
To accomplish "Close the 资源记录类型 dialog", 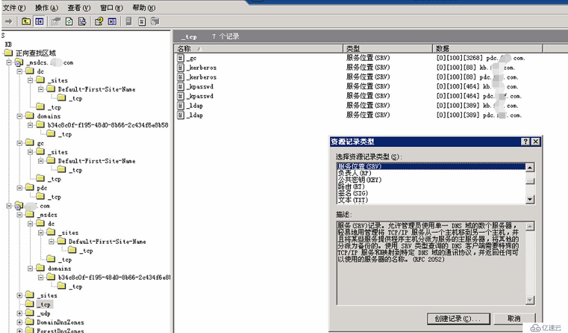I will click(536, 142).
